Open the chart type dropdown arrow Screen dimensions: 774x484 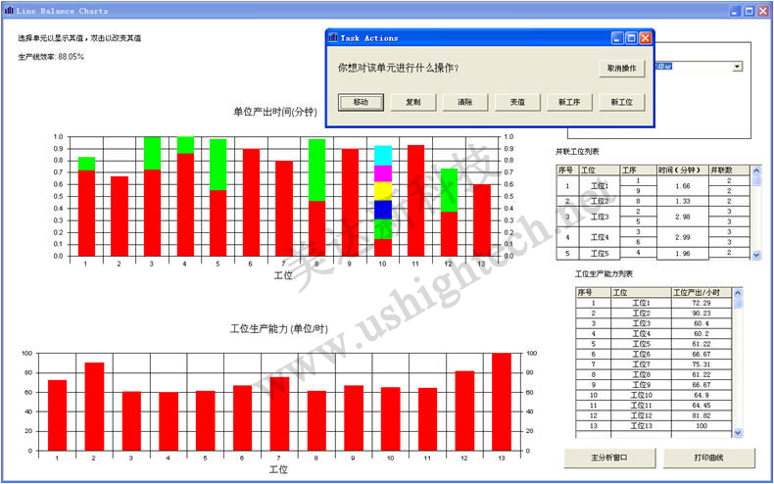pos(736,67)
